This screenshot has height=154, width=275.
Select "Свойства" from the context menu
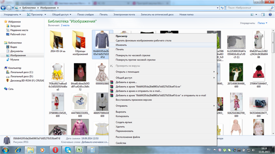[x=121, y=143]
